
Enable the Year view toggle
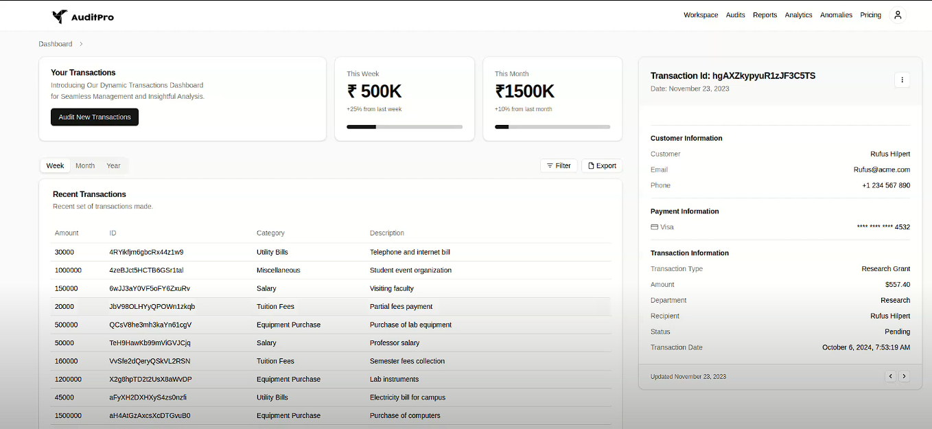pos(113,165)
